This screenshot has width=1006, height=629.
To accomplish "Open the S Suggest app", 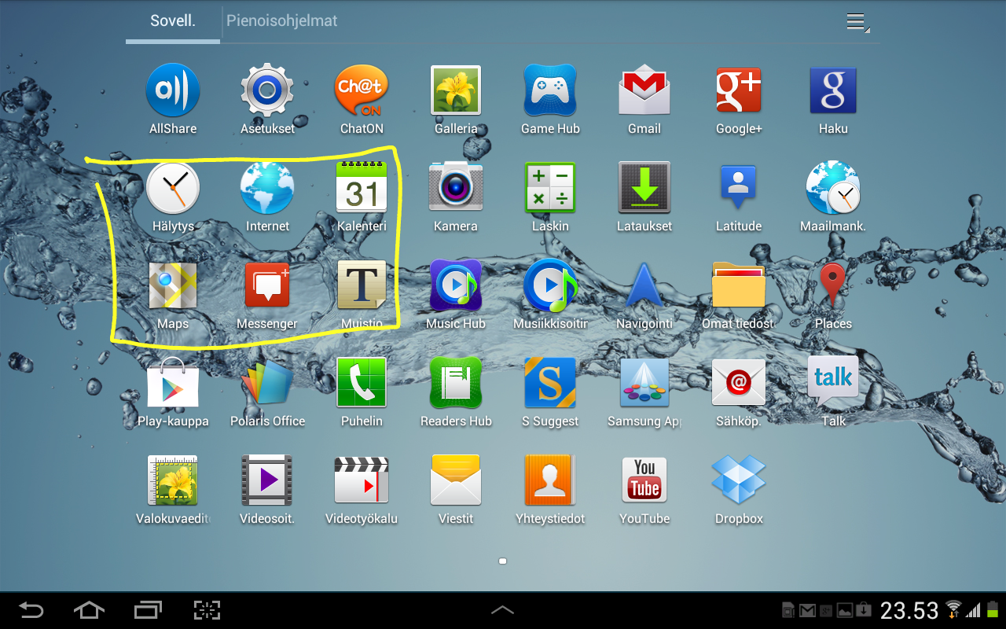I will pyautogui.click(x=550, y=382).
